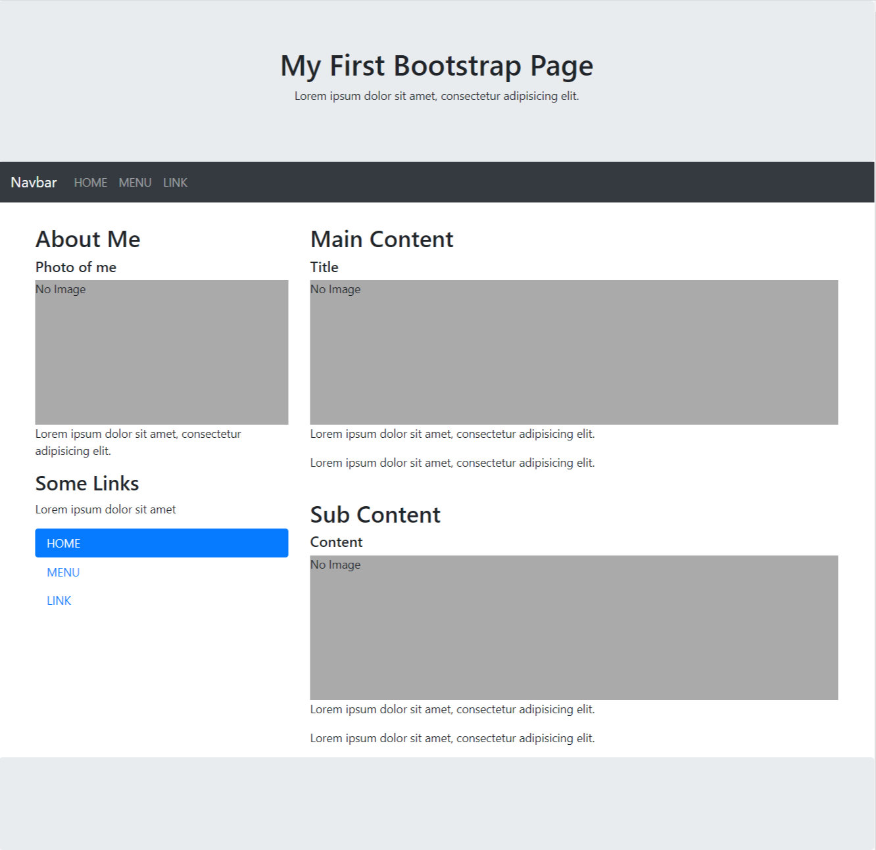Click the 'Sub Content' heading

point(376,515)
